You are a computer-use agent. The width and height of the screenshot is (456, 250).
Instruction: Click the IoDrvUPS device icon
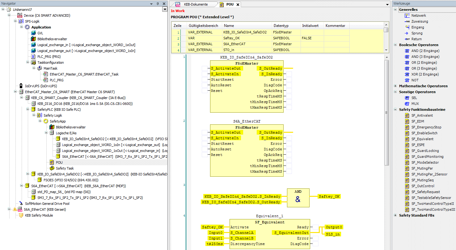(21, 86)
